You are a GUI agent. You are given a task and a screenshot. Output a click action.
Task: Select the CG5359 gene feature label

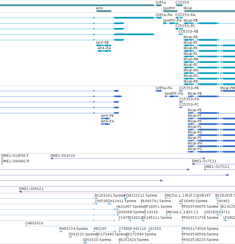pos(182,2)
